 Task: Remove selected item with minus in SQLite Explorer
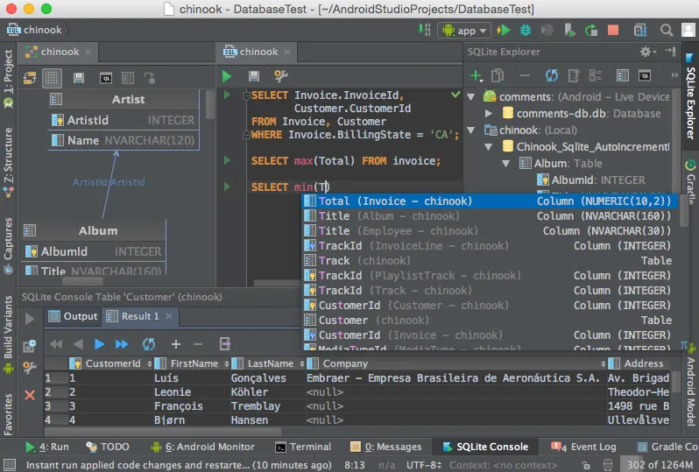tap(525, 76)
